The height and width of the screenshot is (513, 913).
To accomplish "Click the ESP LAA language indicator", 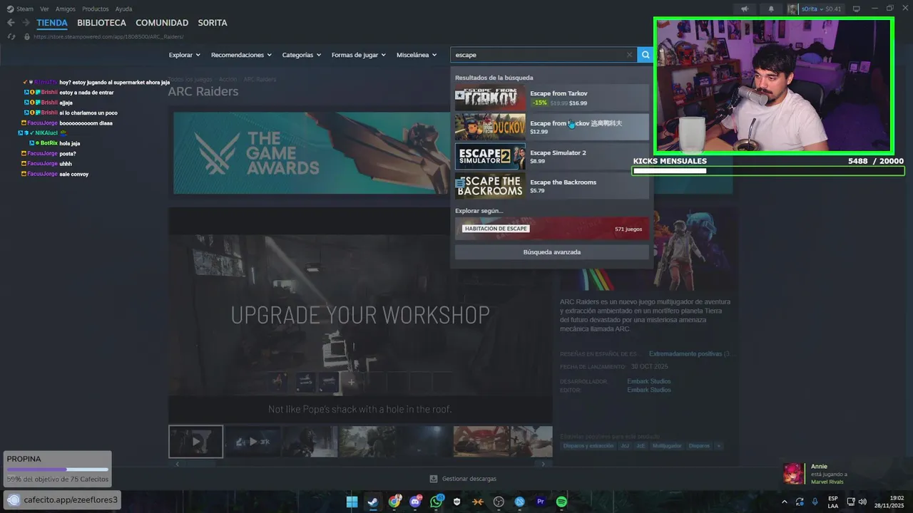I will click(833, 502).
